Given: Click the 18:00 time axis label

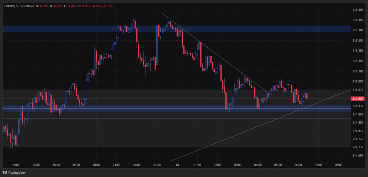Looking at the screenshot, I should pyautogui.click(x=56, y=165).
